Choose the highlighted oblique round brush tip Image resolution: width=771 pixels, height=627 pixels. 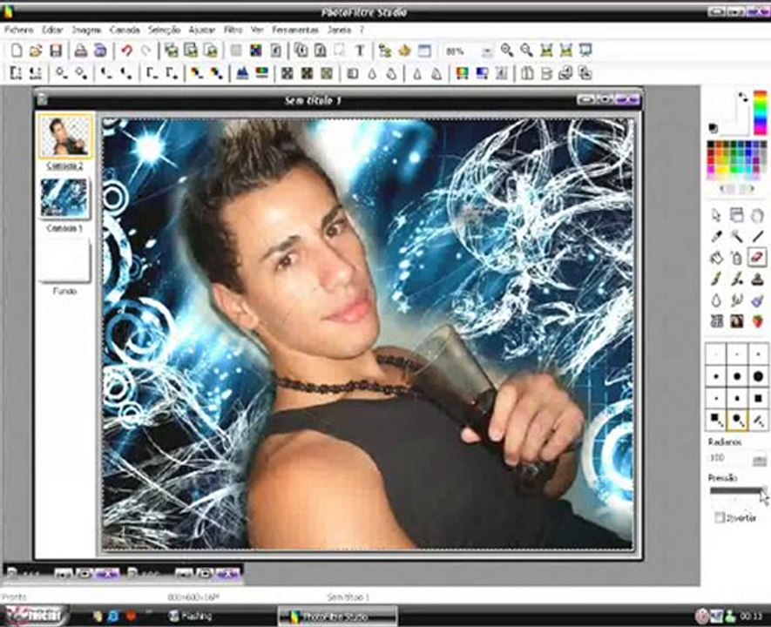pos(737,420)
